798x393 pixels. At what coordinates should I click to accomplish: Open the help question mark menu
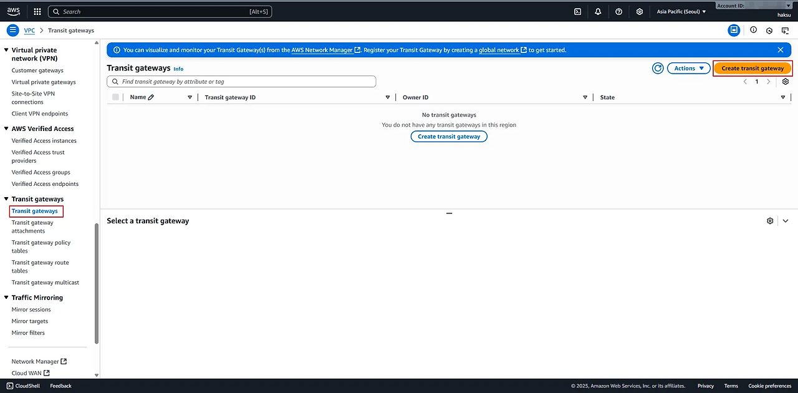click(618, 11)
